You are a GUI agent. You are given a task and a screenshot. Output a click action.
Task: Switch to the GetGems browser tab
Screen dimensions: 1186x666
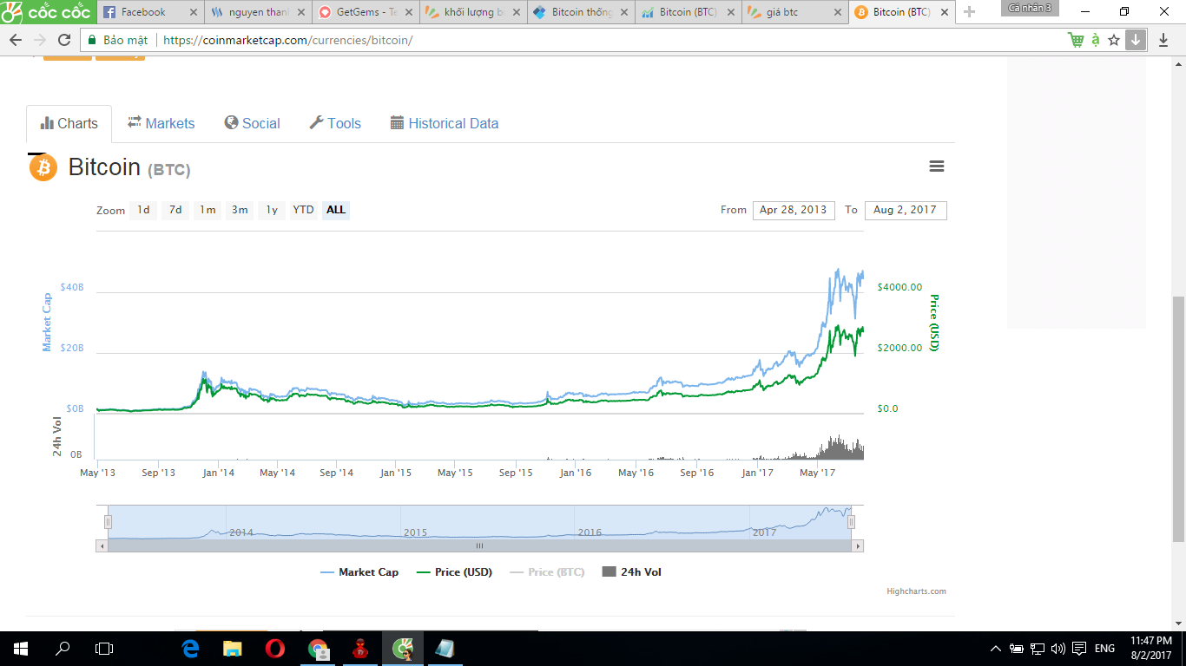tap(365, 12)
